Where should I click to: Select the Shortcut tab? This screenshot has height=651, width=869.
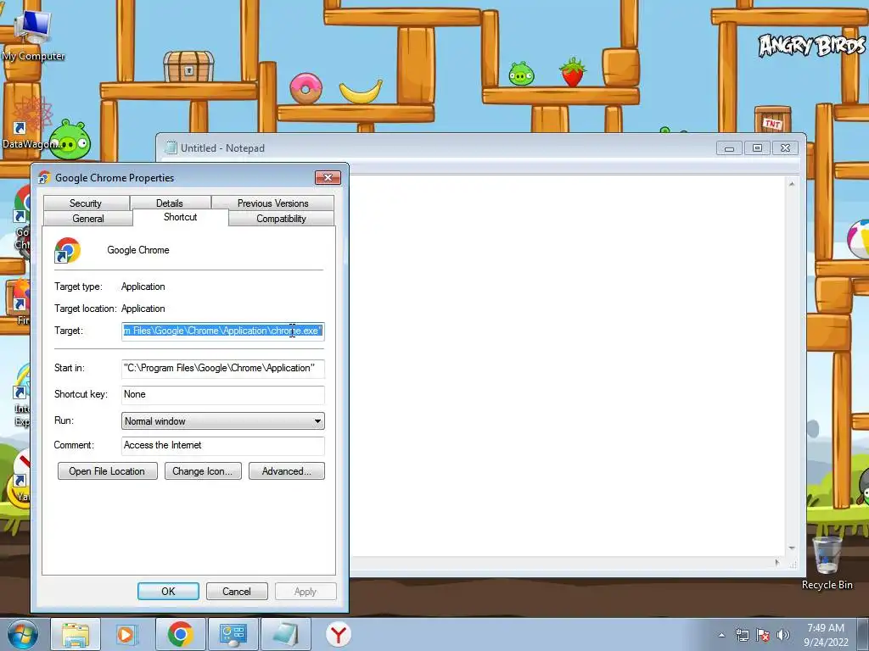[x=180, y=217]
